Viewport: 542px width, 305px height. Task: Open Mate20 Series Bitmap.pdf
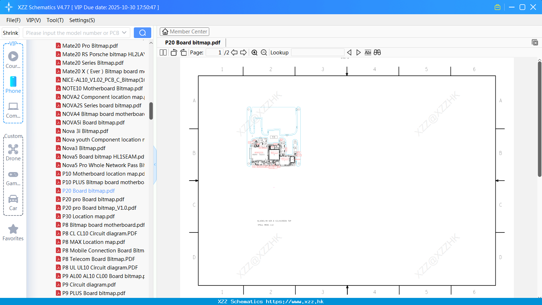[x=90, y=63]
